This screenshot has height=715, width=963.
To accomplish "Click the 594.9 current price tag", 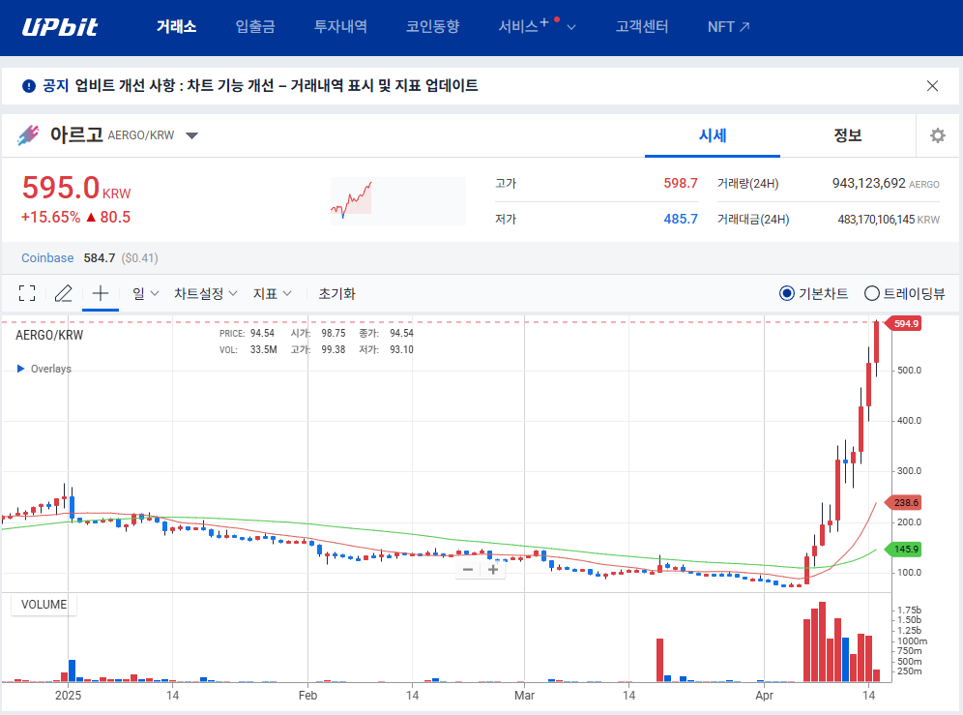I will coord(903,323).
